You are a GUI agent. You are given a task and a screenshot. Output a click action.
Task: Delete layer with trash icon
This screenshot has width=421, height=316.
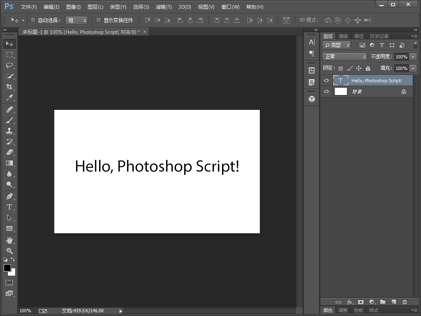coord(405,302)
